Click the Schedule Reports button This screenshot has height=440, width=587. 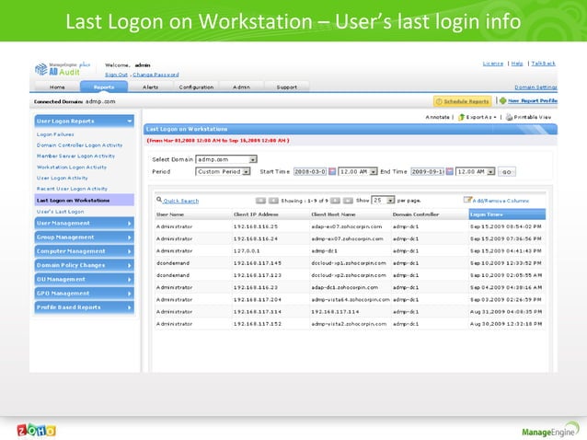(x=462, y=100)
